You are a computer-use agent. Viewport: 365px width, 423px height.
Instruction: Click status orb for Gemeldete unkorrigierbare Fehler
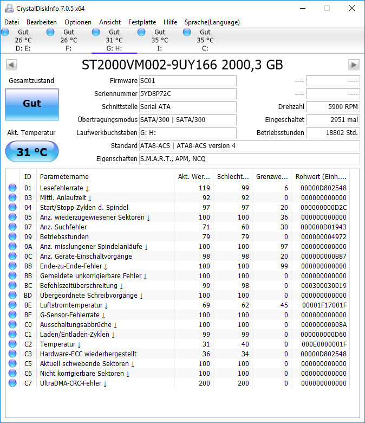(12, 275)
